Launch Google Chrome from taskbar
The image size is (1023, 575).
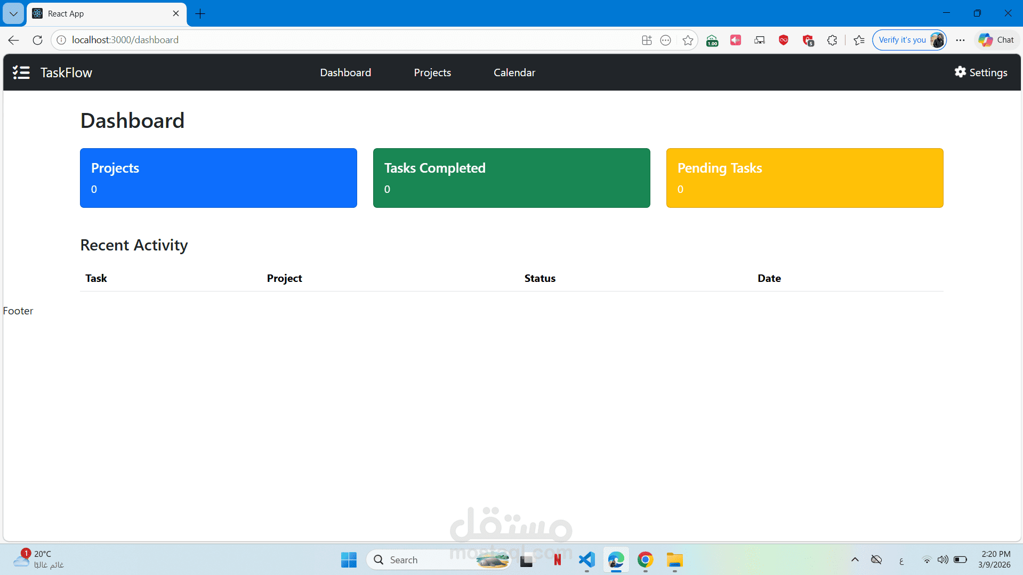(x=645, y=560)
